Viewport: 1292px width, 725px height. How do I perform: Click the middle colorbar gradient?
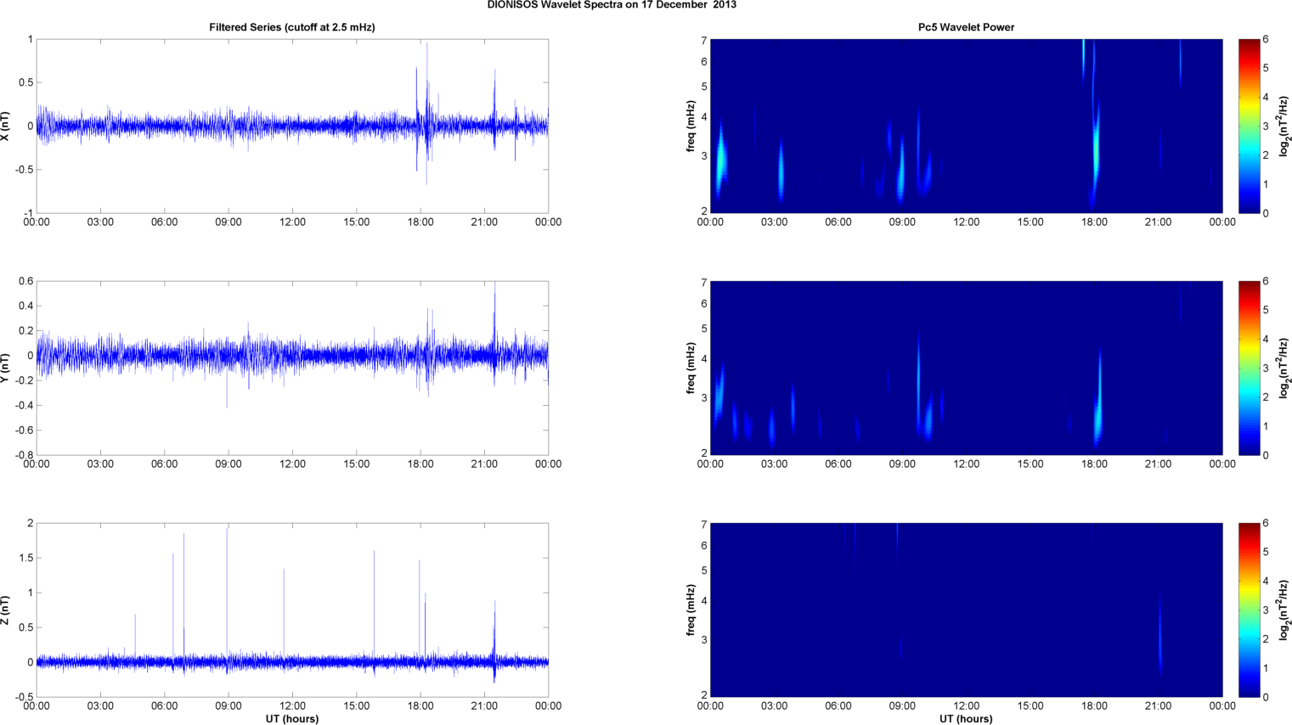pos(1249,368)
